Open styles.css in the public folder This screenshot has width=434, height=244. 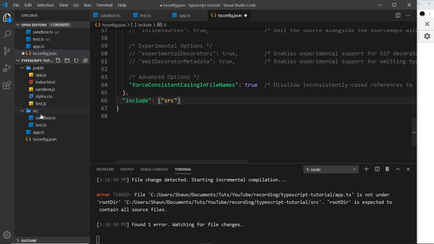(x=43, y=96)
